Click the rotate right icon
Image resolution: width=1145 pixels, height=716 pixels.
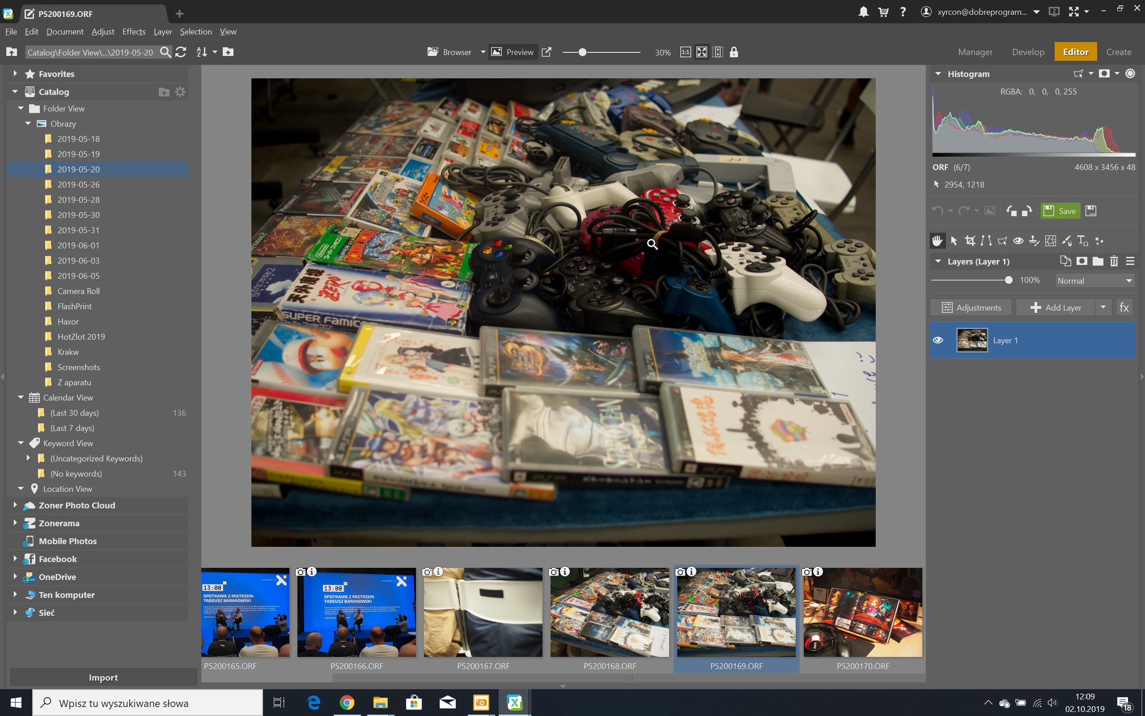tap(1027, 211)
